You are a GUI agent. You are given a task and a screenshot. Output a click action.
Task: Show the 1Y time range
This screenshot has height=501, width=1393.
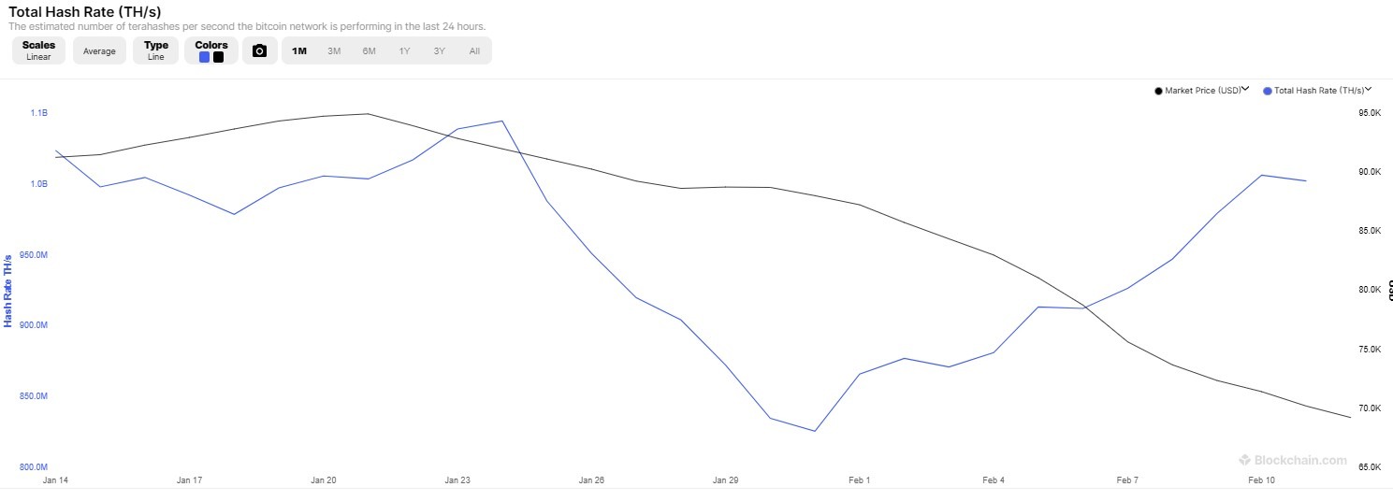(x=404, y=51)
